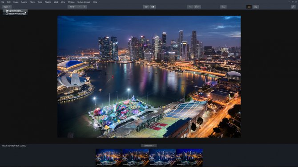Open the Filters menu
The height and width of the screenshot is (167, 298).
pos(32,2)
